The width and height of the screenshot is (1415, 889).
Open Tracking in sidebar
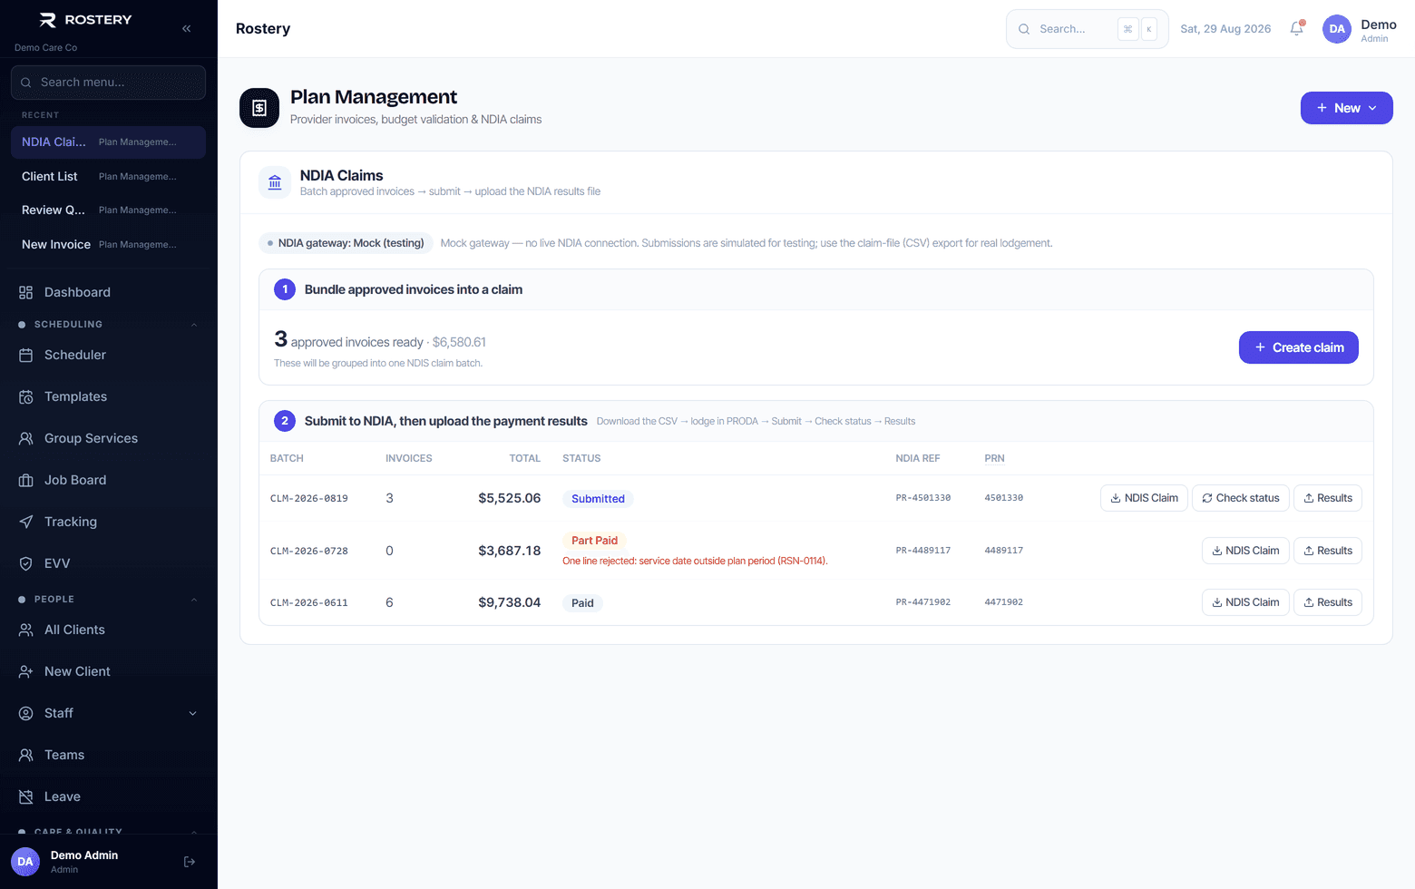[x=109, y=522]
